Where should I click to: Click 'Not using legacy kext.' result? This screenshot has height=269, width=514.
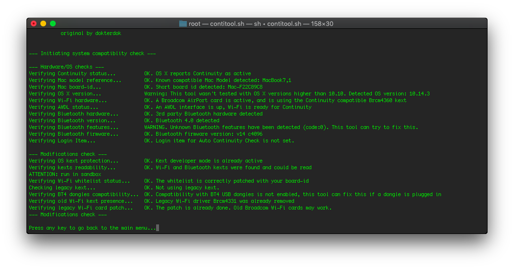pos(187,187)
